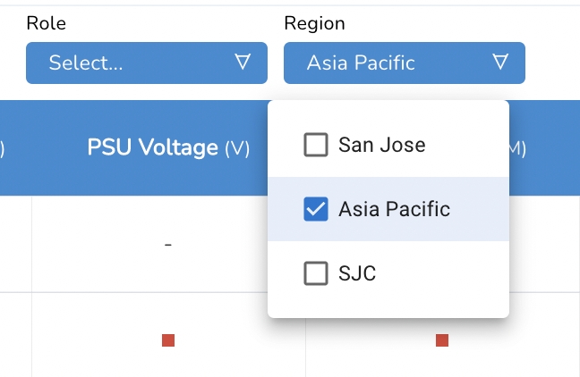580x377 pixels.
Task: Check the San Jose checkbox
Action: (316, 145)
